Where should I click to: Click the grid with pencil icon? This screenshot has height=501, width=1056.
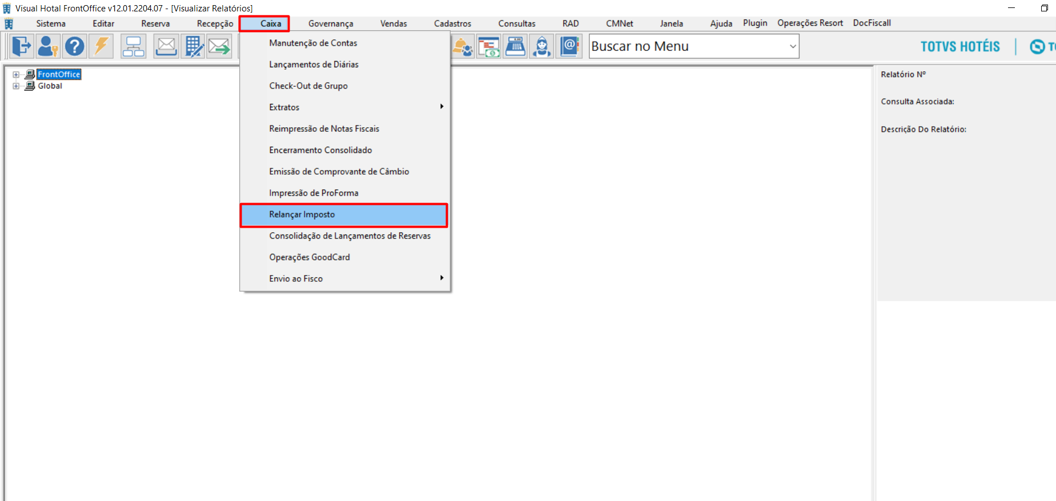point(193,46)
